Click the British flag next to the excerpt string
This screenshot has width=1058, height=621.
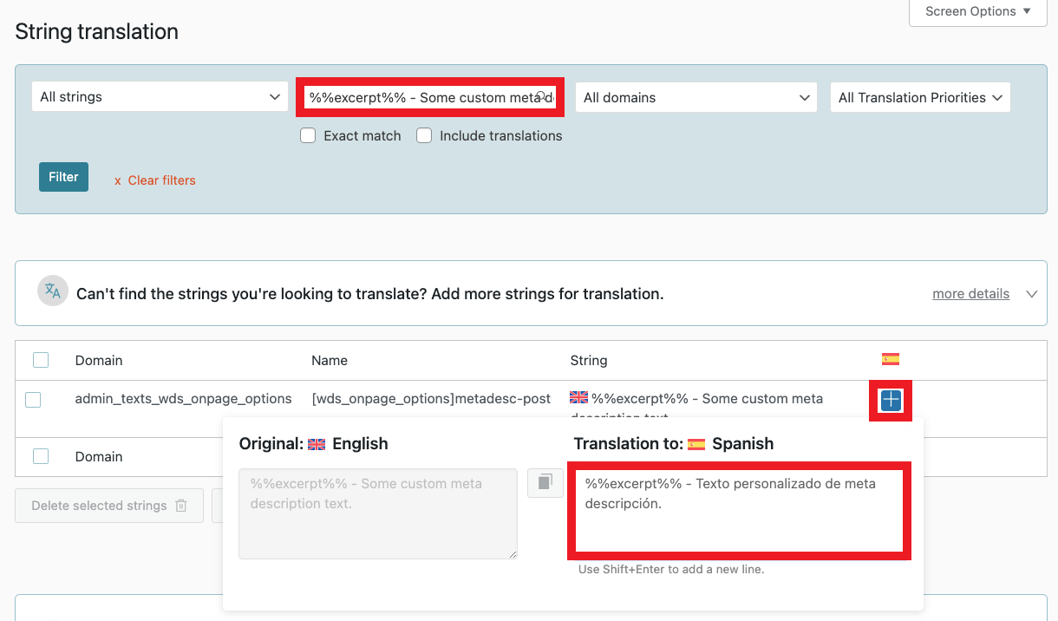(x=578, y=397)
